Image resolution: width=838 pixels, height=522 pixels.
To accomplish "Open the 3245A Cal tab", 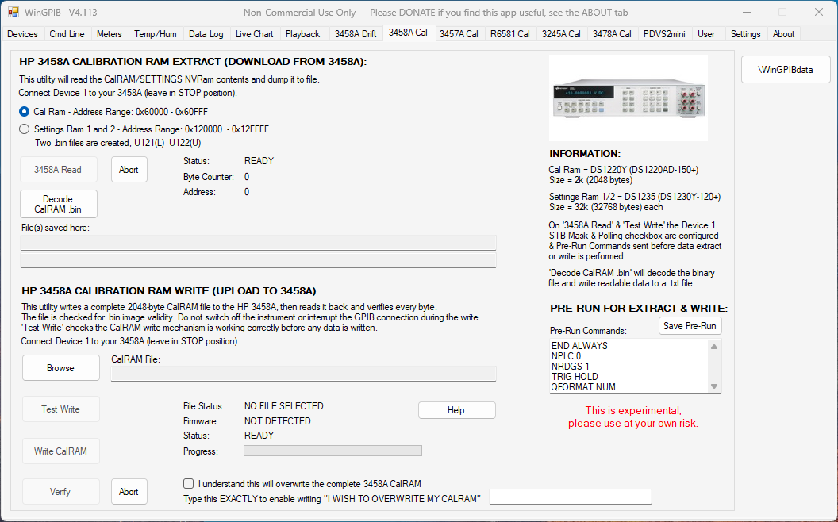I will point(560,33).
